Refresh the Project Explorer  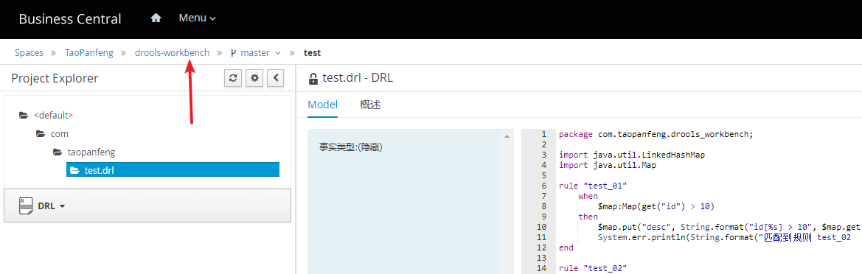click(x=233, y=79)
